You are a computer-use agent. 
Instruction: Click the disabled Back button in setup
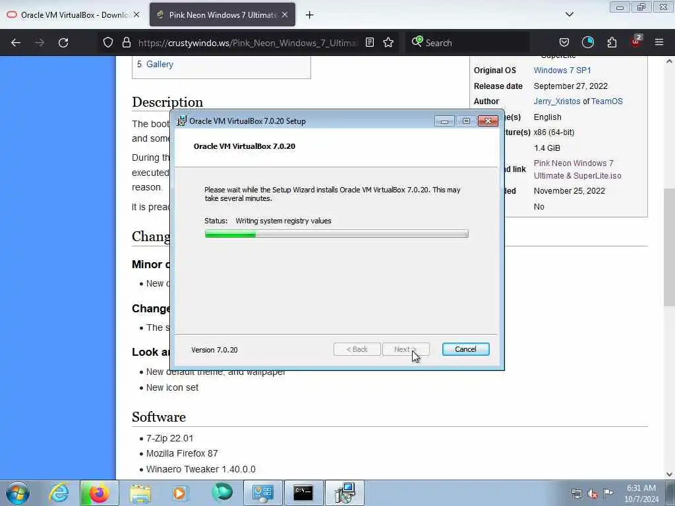pos(357,349)
